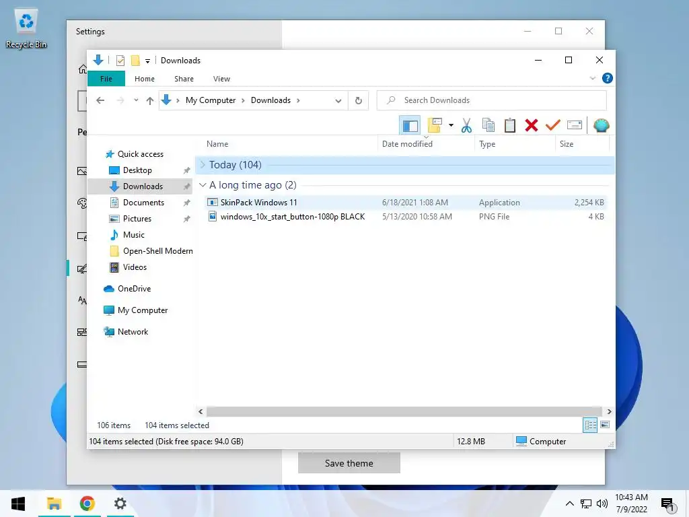The width and height of the screenshot is (689, 517).
Task: Delete the selection with the red X icon
Action: (x=532, y=125)
